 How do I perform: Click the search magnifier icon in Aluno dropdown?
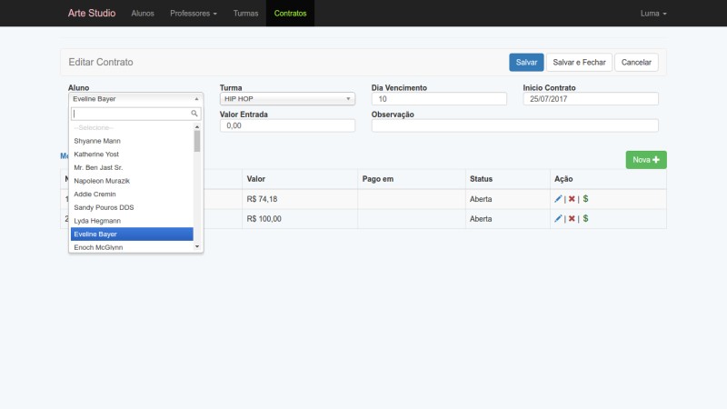pos(194,114)
